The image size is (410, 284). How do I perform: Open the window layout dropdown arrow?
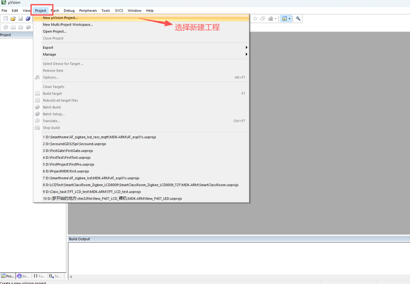click(x=289, y=19)
